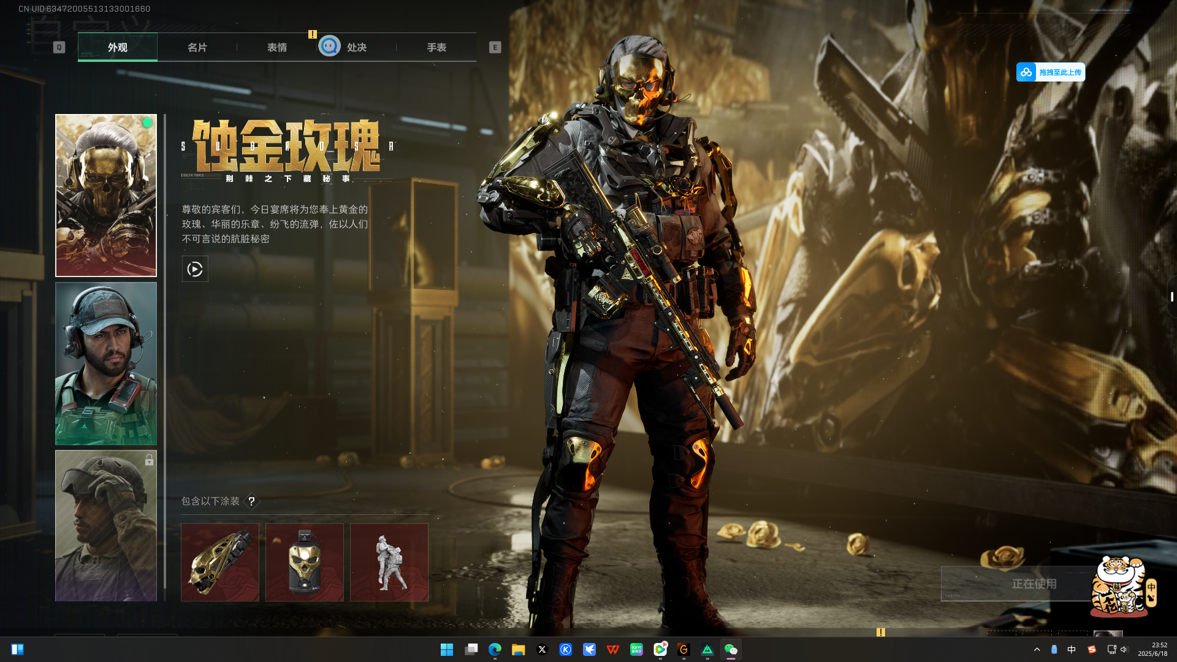This screenshot has height=662, width=1177.
Task: Open Task View on the taskbar
Action: (471, 650)
